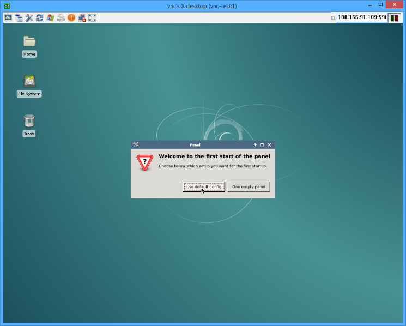Open connection options via the wrench-and-screwdriver icon
Viewport: 406px width, 326px height.
point(29,17)
